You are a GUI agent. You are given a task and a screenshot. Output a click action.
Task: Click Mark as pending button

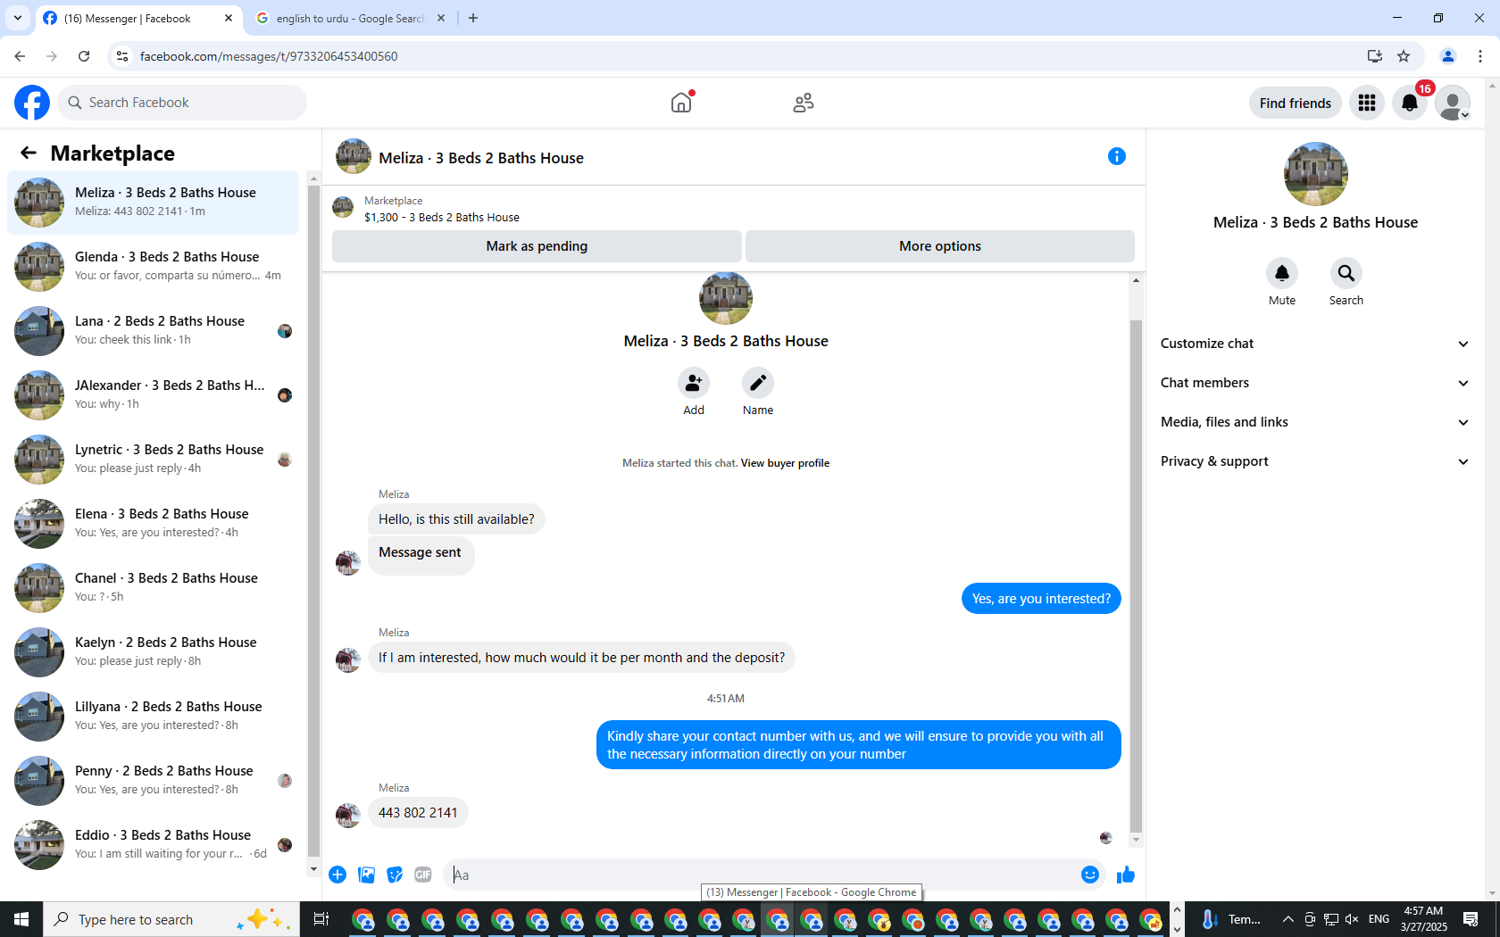click(x=537, y=246)
